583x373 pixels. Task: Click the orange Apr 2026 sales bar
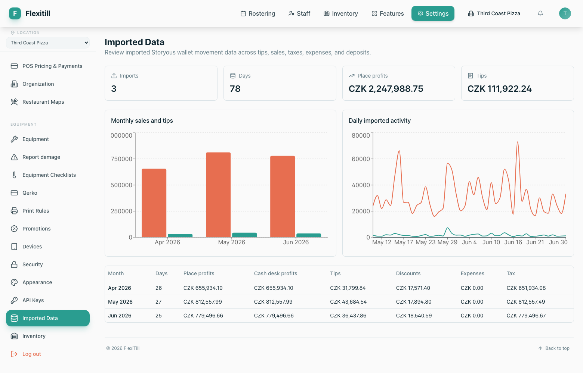154,203
